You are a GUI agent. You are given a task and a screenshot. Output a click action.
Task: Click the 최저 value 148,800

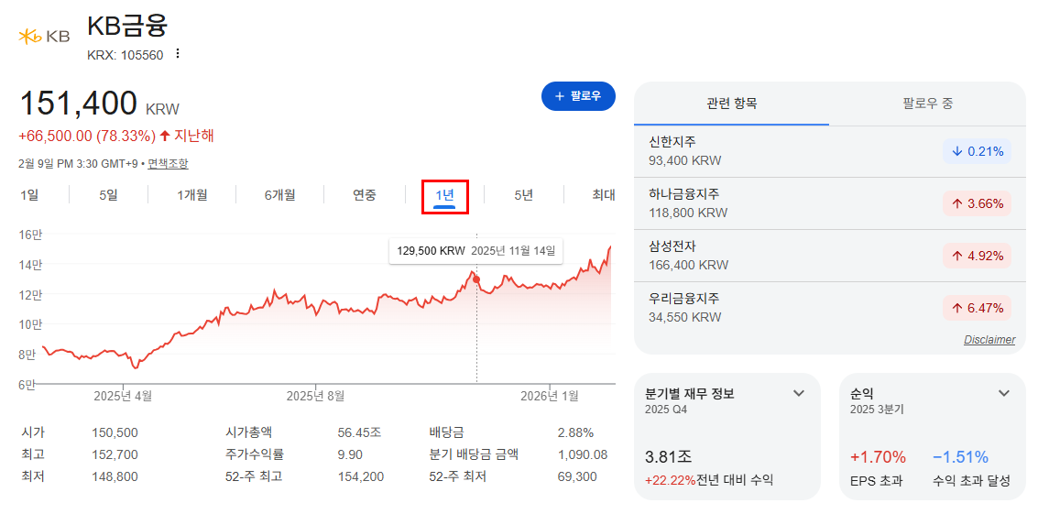115,477
